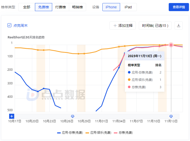Viewport: 190px width, 141px height.
Task: Click the 10月23日 axis label
Action: [49, 121]
